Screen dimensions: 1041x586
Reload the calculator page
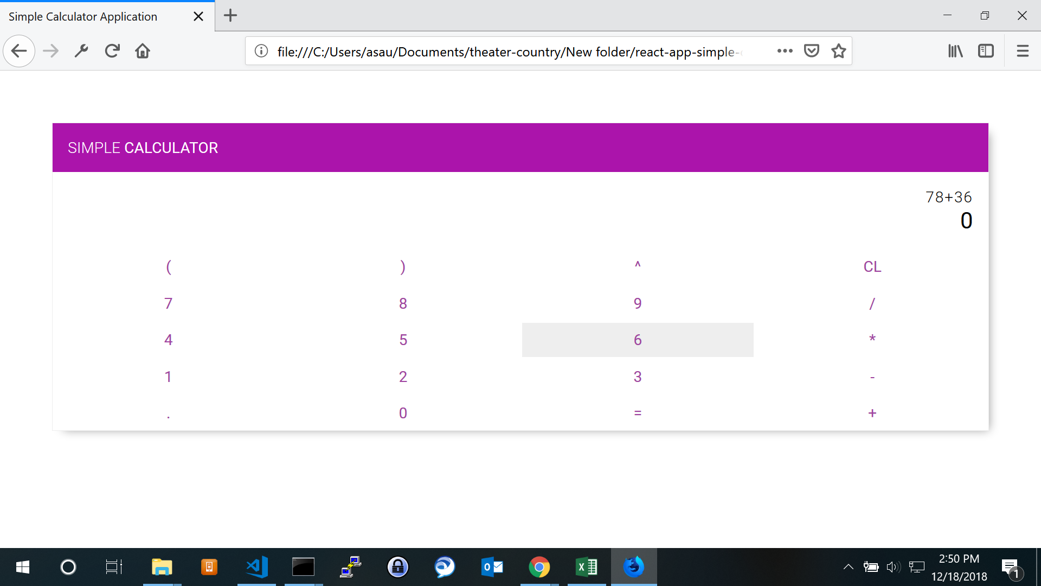click(x=112, y=51)
